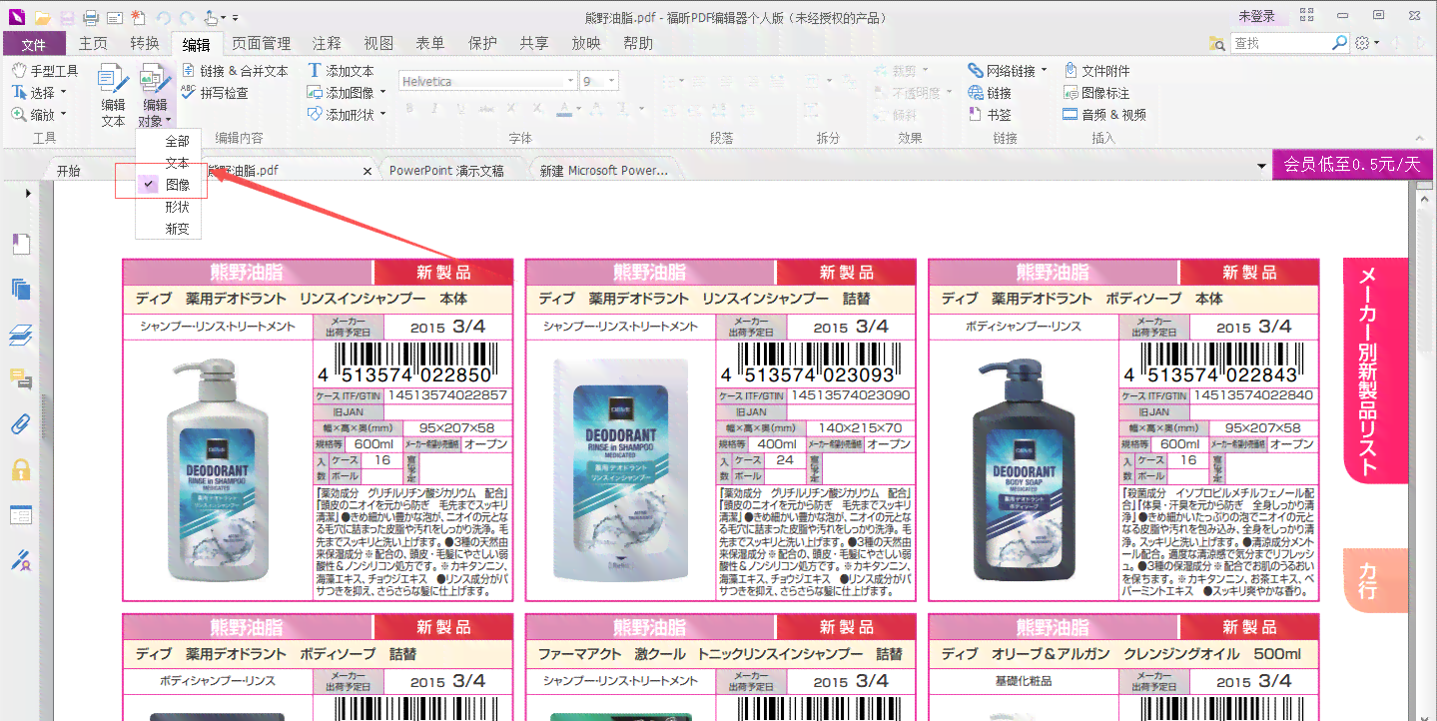1437x721 pixels.
Task: Open the font size 9 dropdown
Action: point(611,81)
